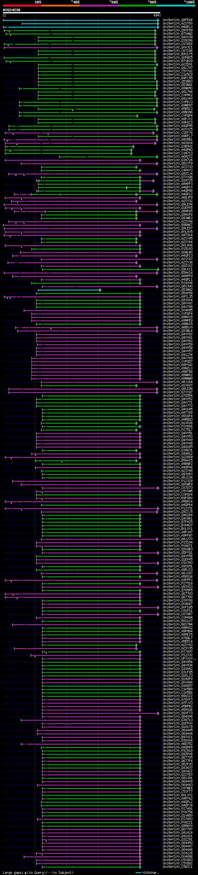Select the label UniRef100_A2ZD01
Screen dimensions: 198x875
coord(178,65)
